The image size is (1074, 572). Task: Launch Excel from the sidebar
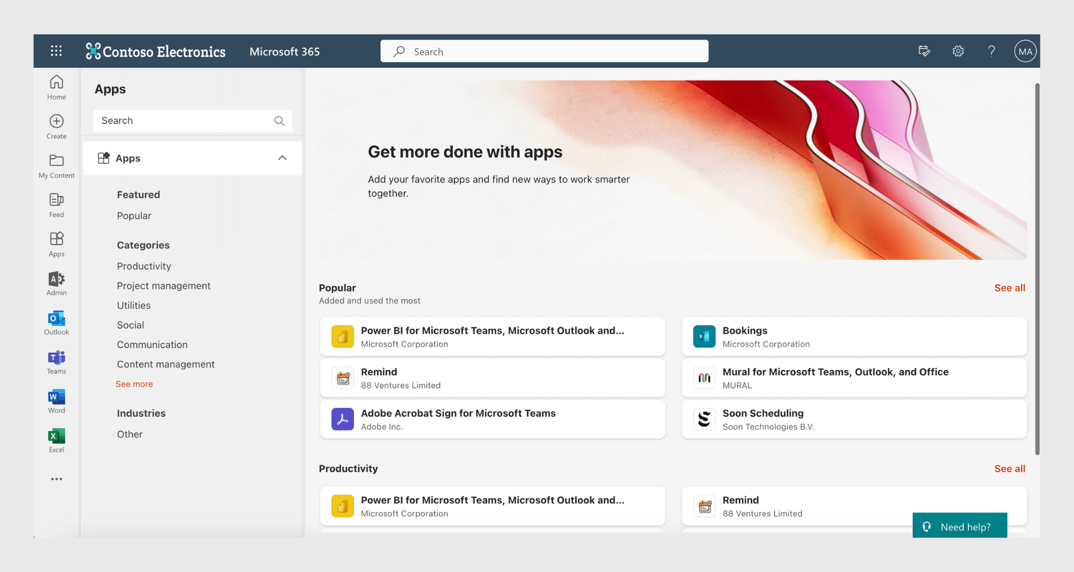pyautogui.click(x=56, y=440)
